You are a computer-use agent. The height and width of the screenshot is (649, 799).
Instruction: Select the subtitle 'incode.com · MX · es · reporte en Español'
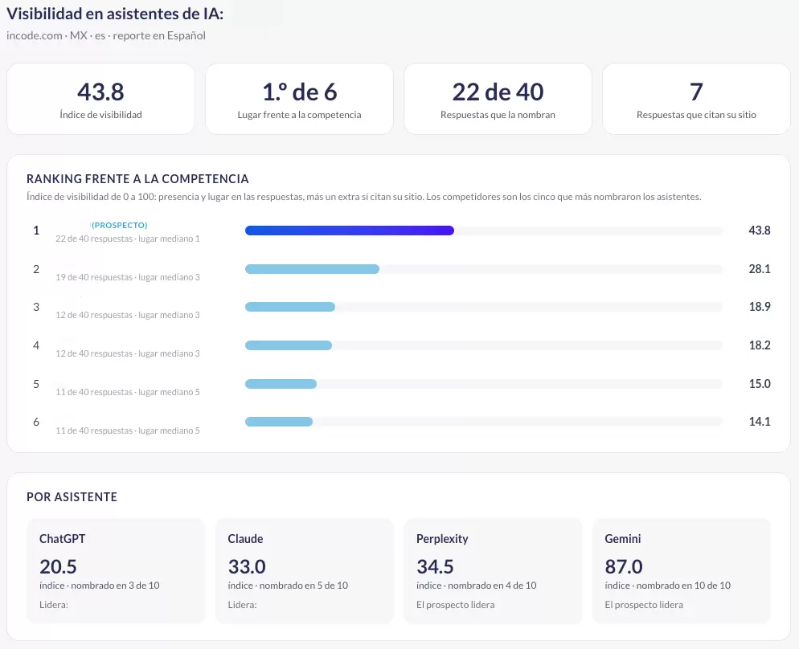pos(106,35)
